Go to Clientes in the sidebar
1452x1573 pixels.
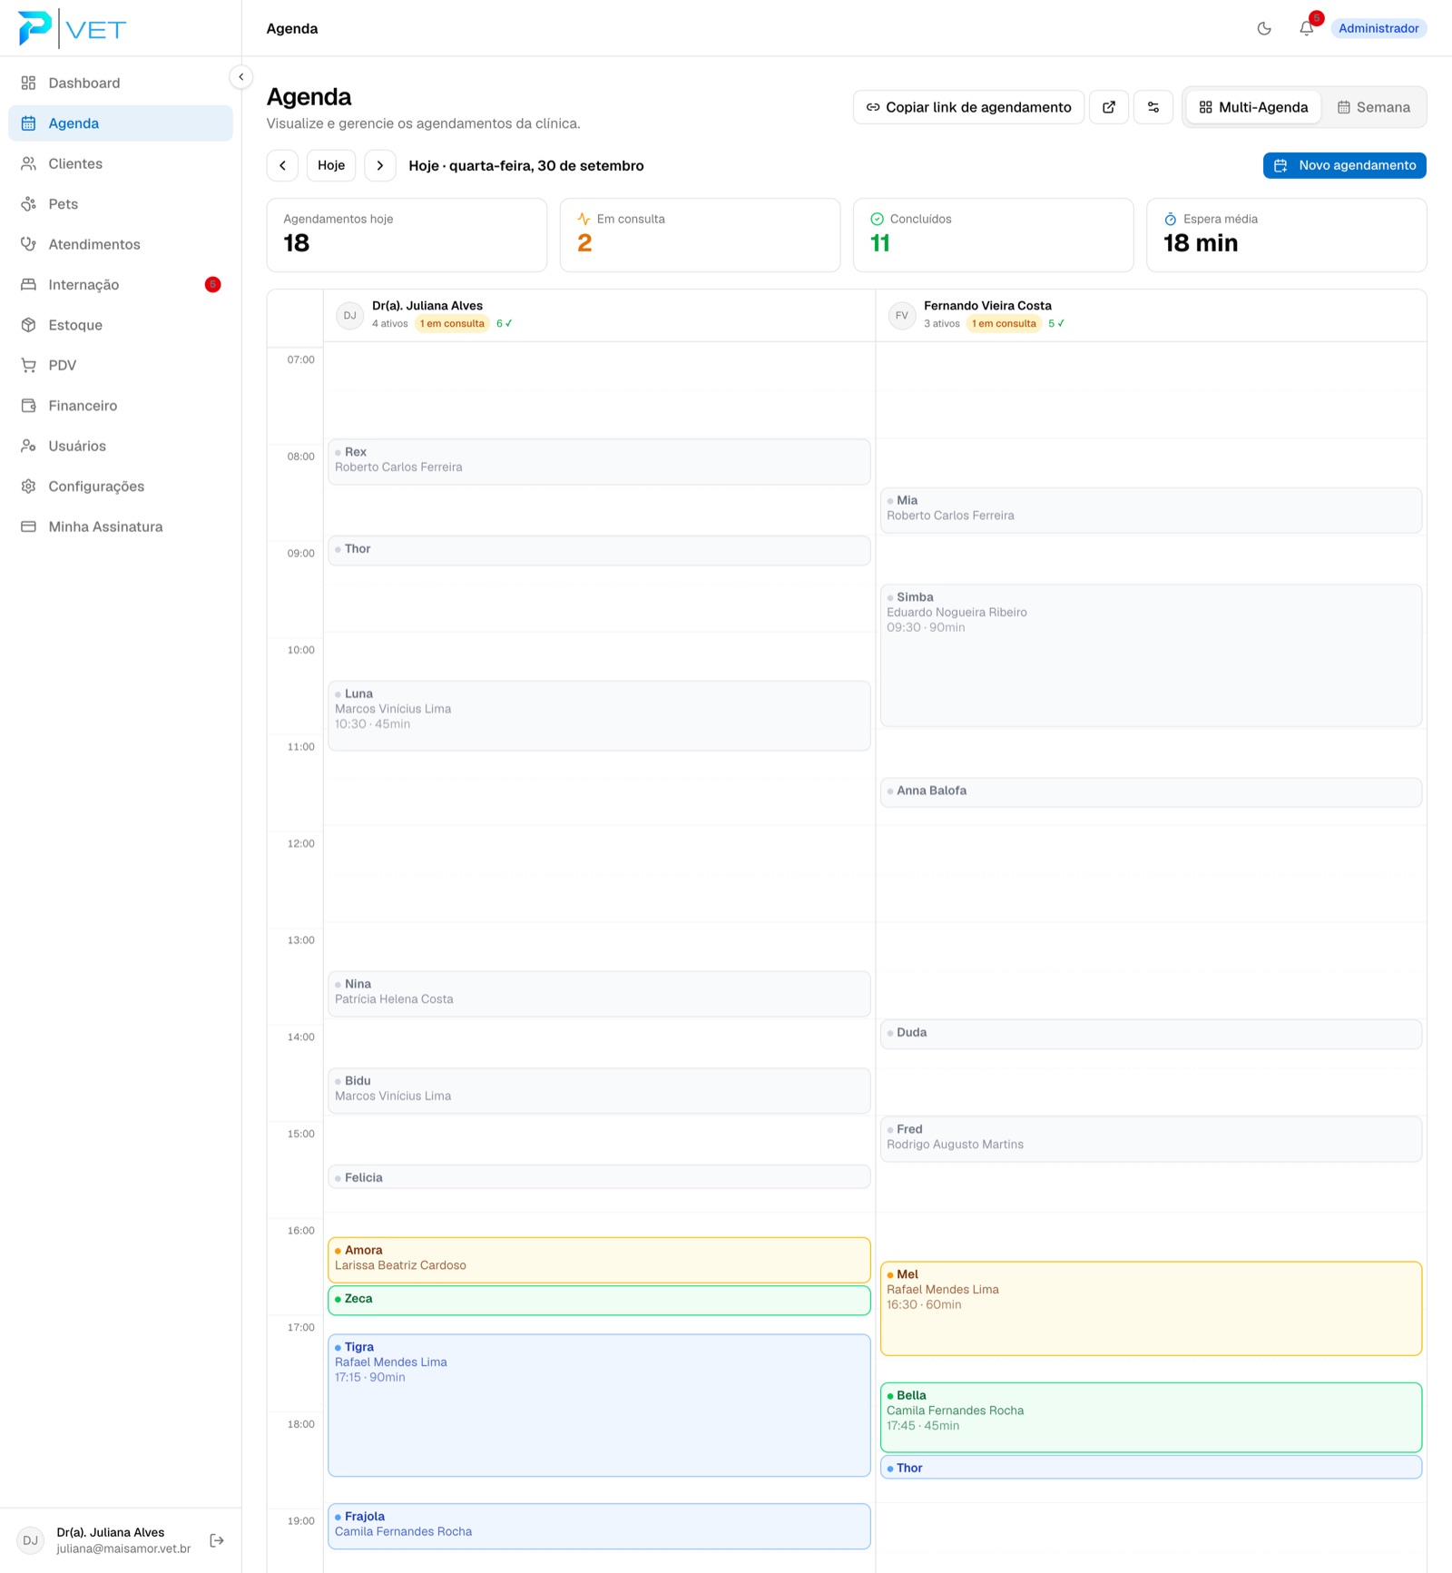pyautogui.click(x=121, y=163)
